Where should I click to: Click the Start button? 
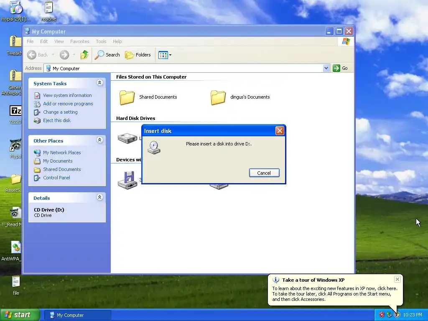[20, 315]
